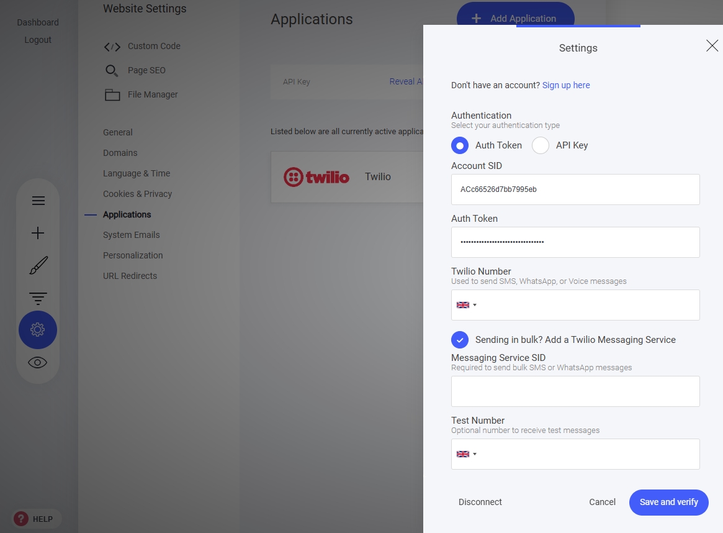
Task: Click the settings gear icon
Action: [x=38, y=330]
